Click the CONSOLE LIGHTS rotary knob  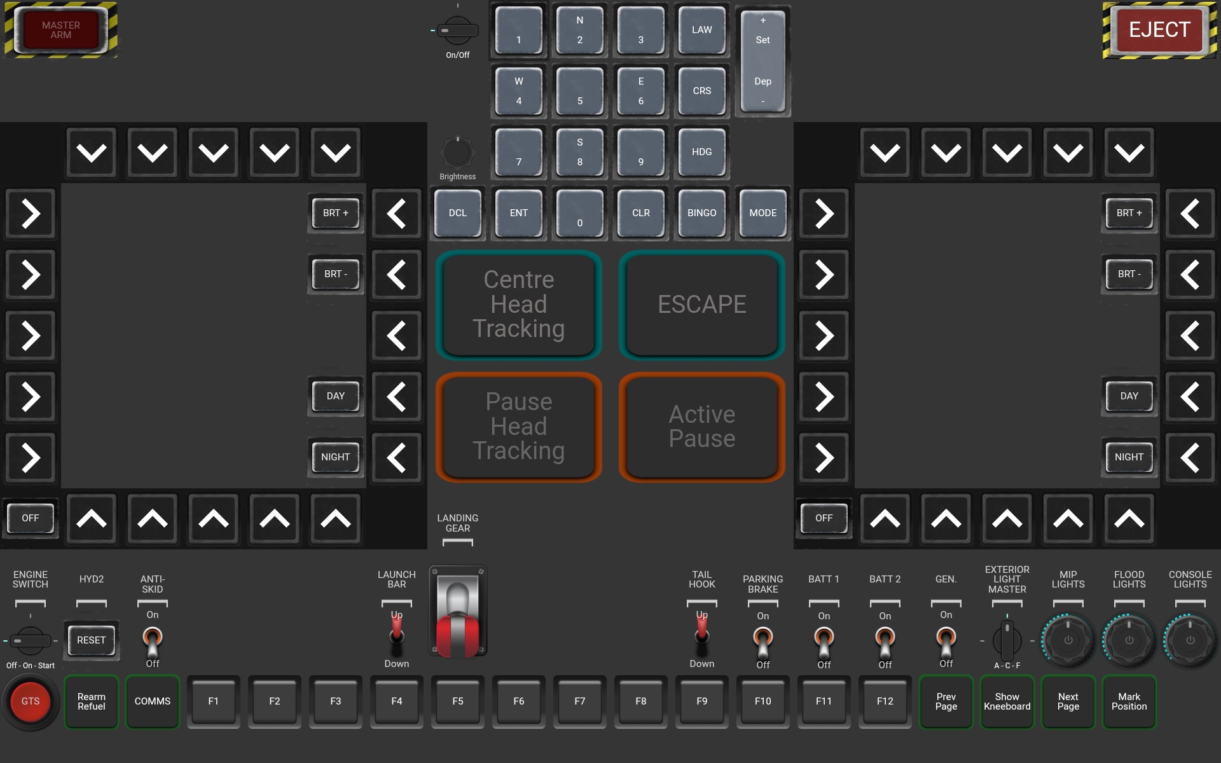pos(1190,640)
